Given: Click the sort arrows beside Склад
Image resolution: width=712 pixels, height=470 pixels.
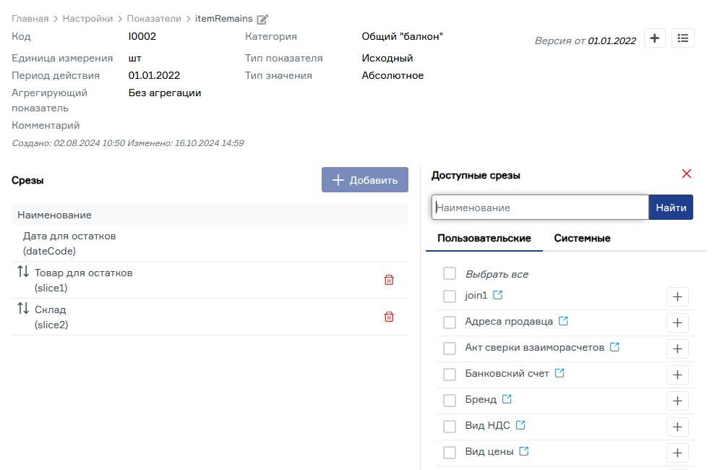Looking at the screenshot, I should coord(23,309).
